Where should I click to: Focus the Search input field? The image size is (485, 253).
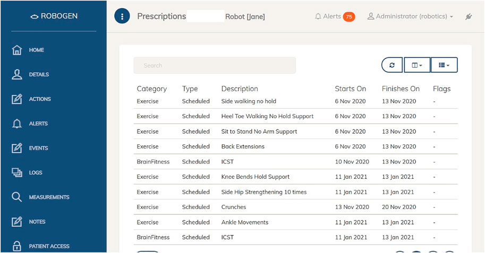pyautogui.click(x=215, y=65)
